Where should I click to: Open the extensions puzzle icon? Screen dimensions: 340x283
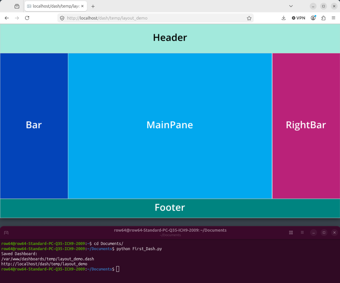coord(323,18)
